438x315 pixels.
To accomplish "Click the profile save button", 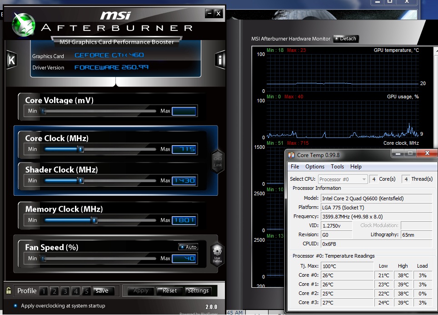I will click(104, 291).
